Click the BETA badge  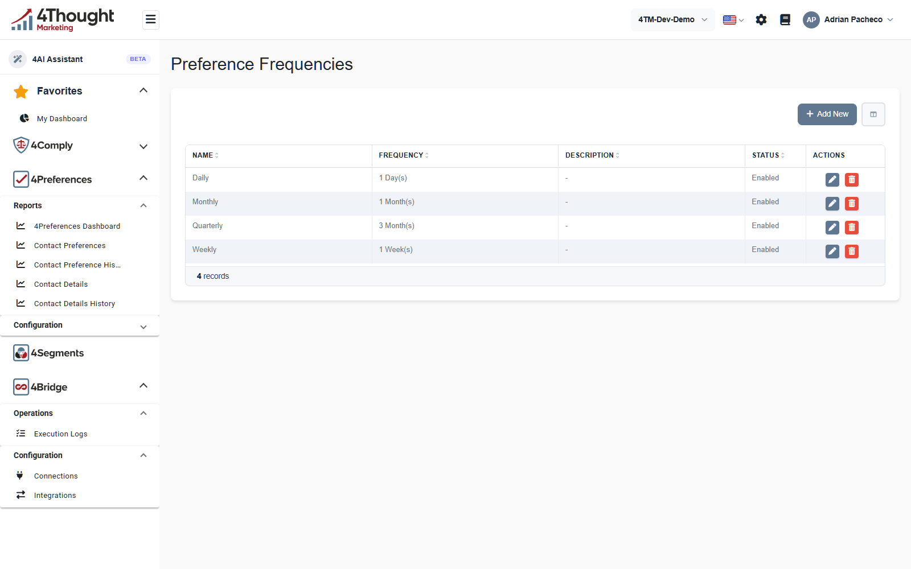click(138, 59)
